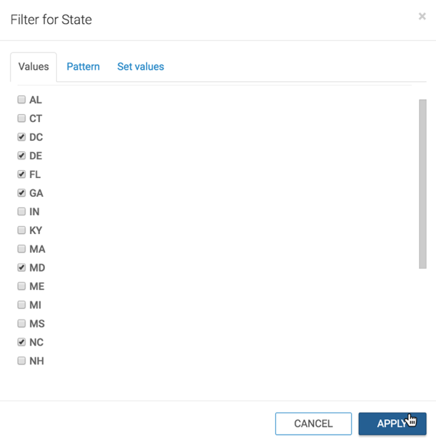The width and height of the screenshot is (436, 446).
Task: Click the vertical scrollbar of states list
Action: tap(423, 184)
